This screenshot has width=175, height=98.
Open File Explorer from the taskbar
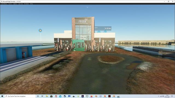tap(47, 96)
